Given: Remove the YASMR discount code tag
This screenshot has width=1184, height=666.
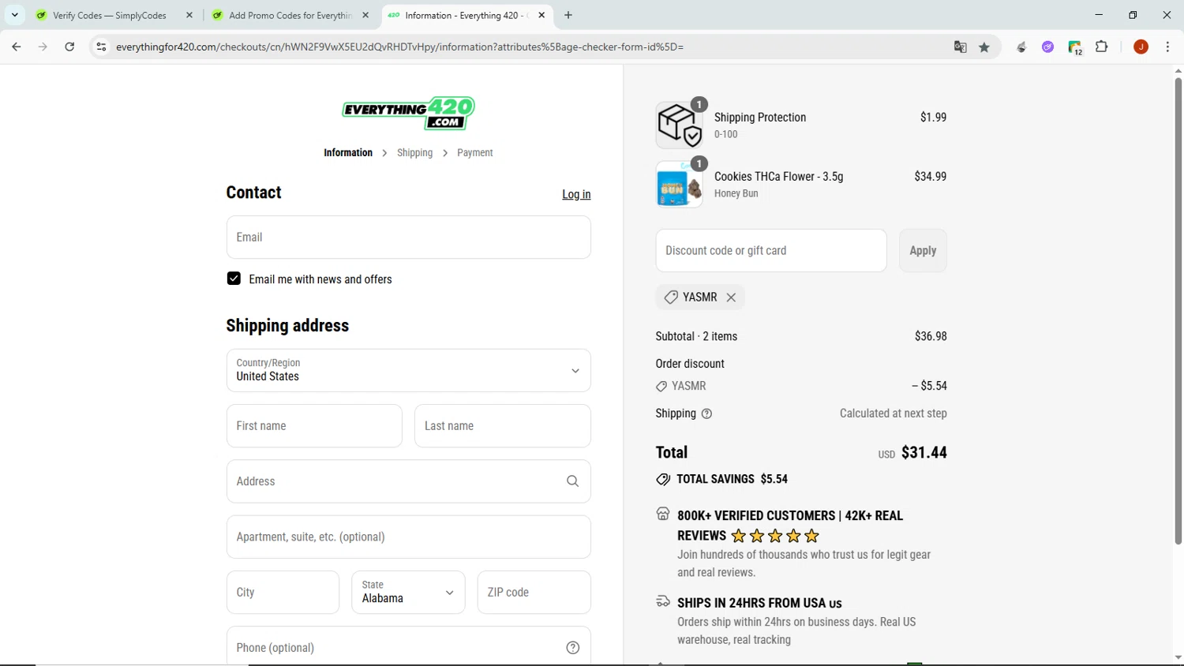Looking at the screenshot, I should click(731, 297).
